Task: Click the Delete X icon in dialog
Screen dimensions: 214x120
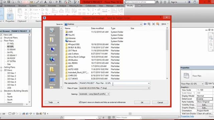Action: click(153, 24)
